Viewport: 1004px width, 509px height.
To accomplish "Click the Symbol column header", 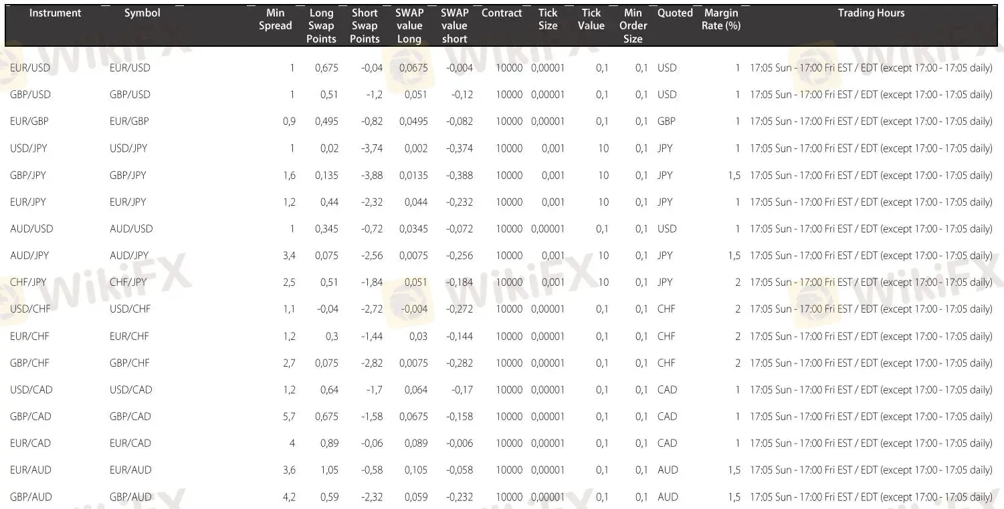I will [142, 13].
